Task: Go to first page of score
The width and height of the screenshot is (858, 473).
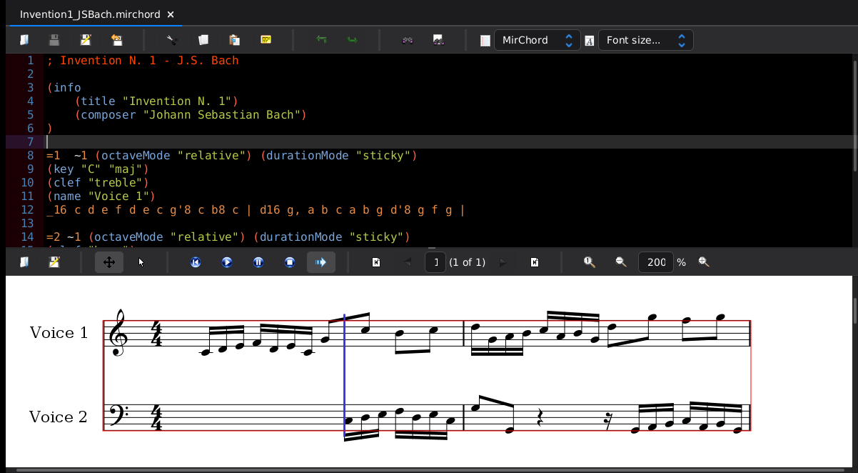Action: pos(376,262)
